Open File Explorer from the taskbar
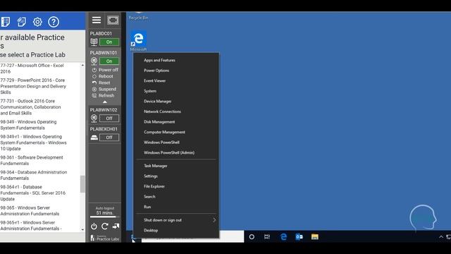This screenshot has height=254, width=451. point(315,237)
